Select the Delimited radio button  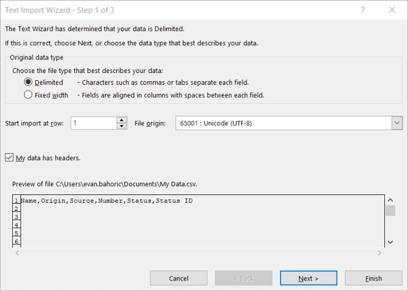click(28, 82)
